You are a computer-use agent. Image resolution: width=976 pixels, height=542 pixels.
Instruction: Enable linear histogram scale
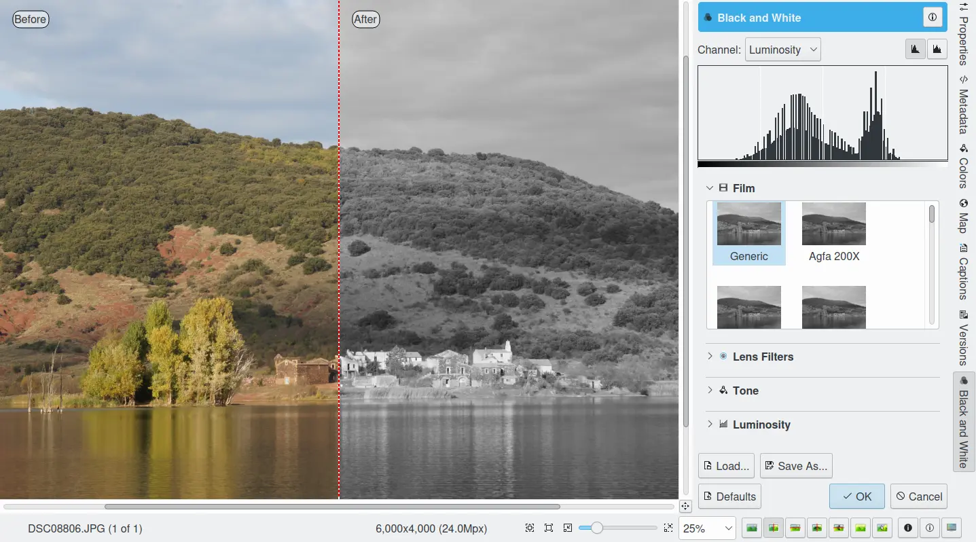coord(915,49)
